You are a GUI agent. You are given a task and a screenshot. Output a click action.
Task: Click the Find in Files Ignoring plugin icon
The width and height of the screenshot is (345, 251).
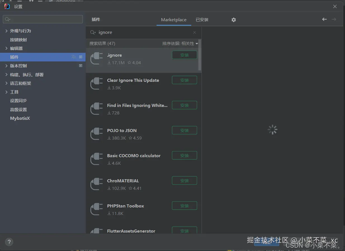point(97,109)
